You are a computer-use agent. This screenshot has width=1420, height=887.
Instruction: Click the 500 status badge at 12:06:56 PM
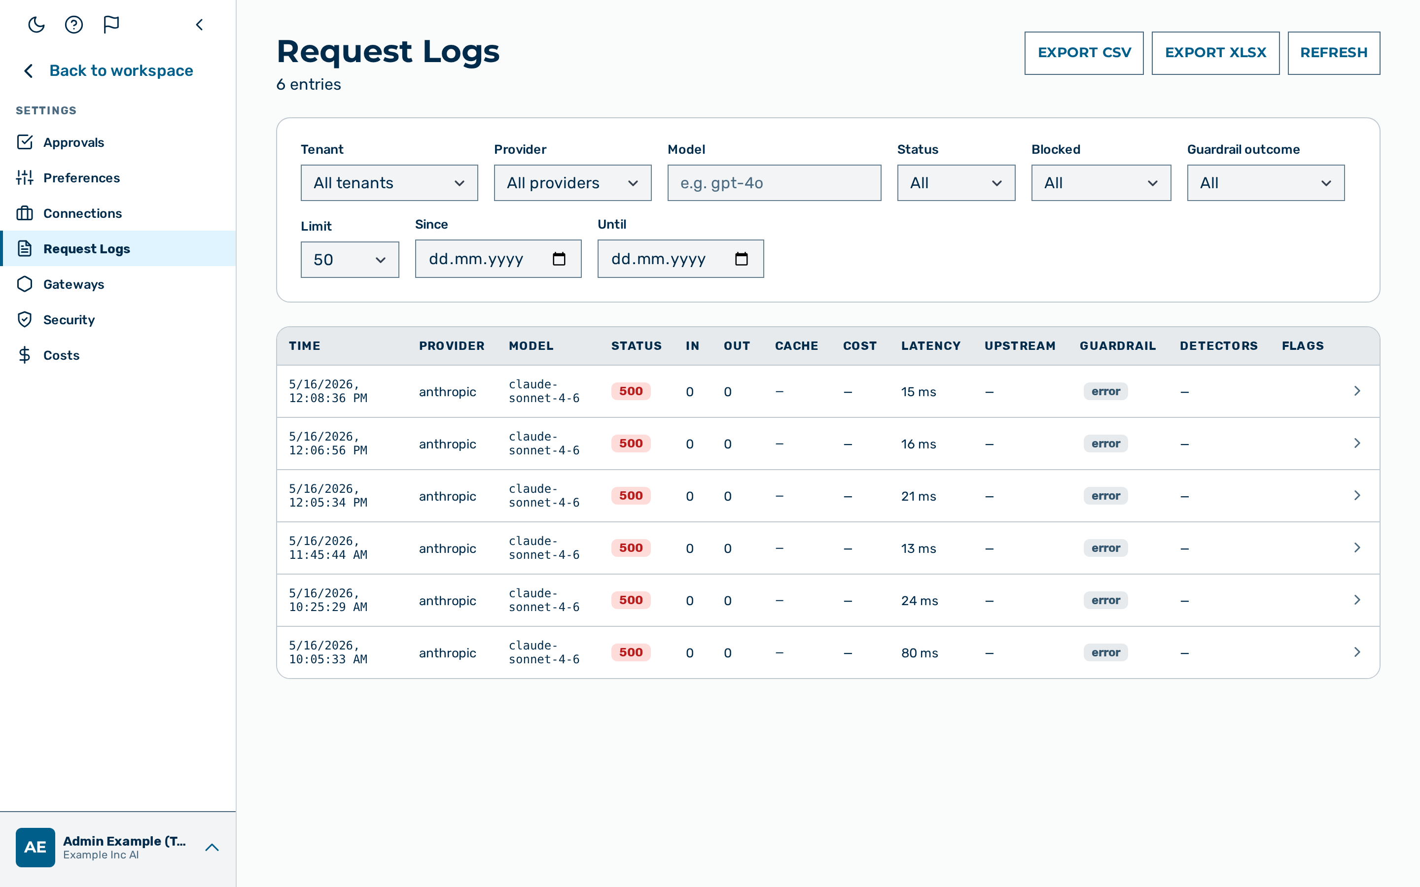[x=631, y=443]
